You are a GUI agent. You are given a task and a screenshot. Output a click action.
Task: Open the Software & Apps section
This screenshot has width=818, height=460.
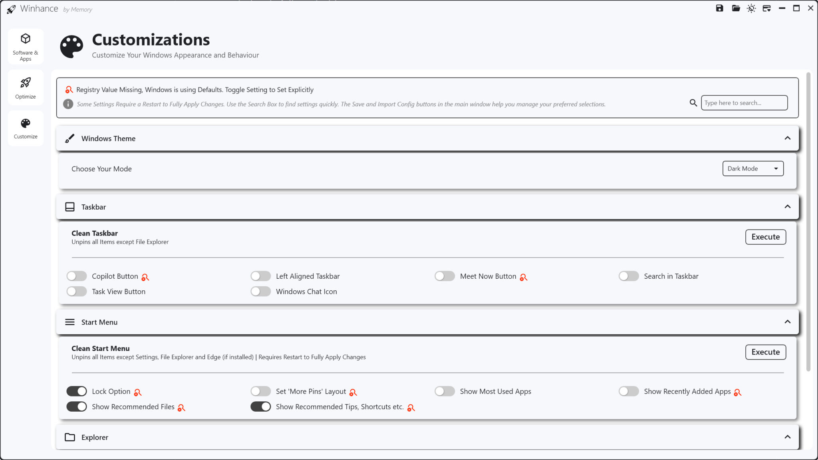pyautogui.click(x=25, y=46)
